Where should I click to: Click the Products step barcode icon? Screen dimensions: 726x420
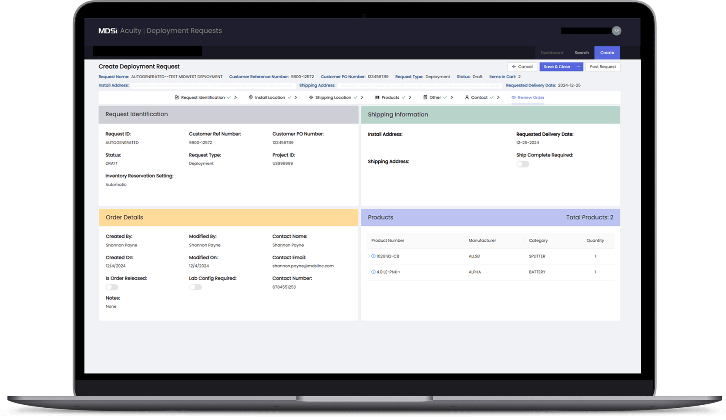coord(377,97)
